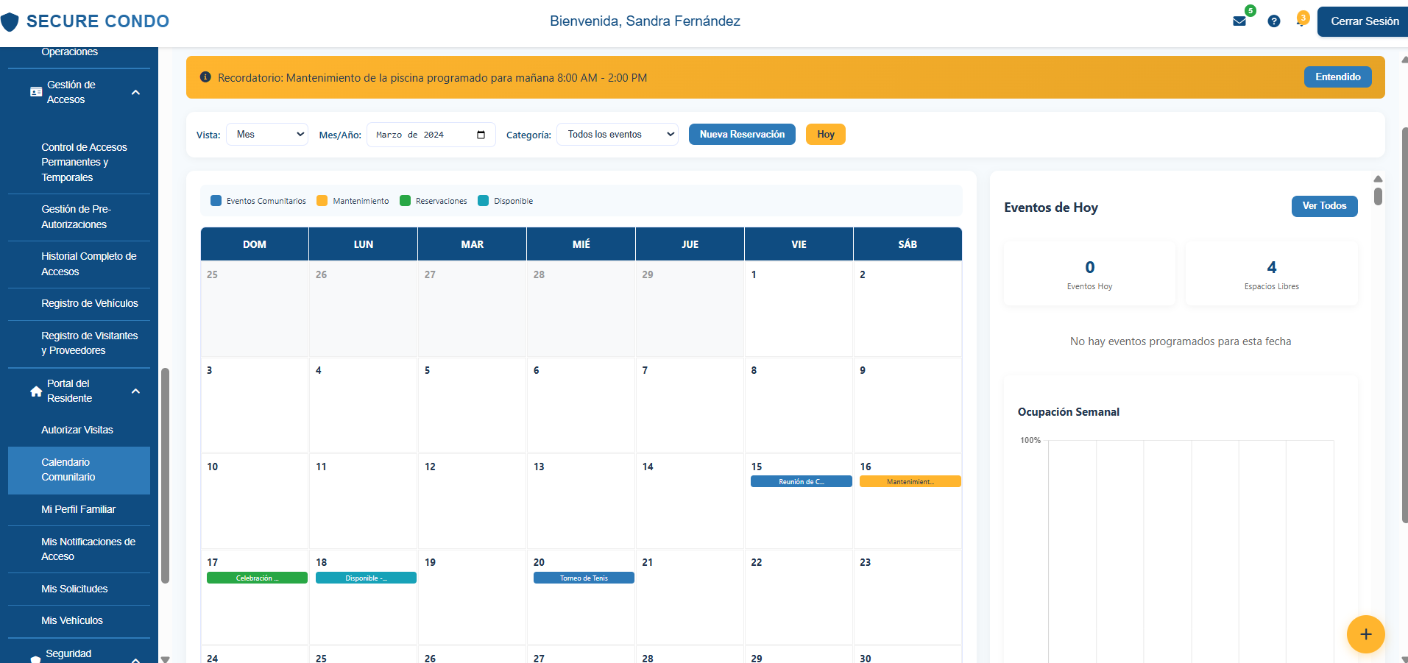The height and width of the screenshot is (663, 1408).
Task: Open the calendar picker icon in the date field
Action: pyautogui.click(x=481, y=135)
